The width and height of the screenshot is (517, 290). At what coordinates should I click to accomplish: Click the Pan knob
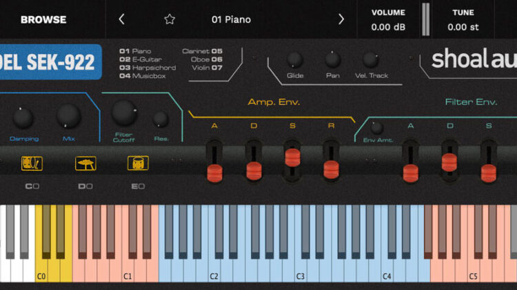point(332,60)
